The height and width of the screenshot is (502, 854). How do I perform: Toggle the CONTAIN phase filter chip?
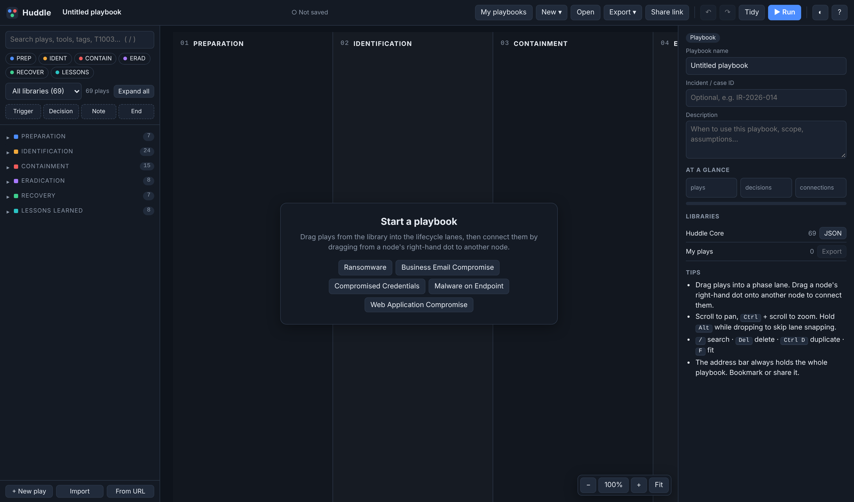click(x=95, y=58)
